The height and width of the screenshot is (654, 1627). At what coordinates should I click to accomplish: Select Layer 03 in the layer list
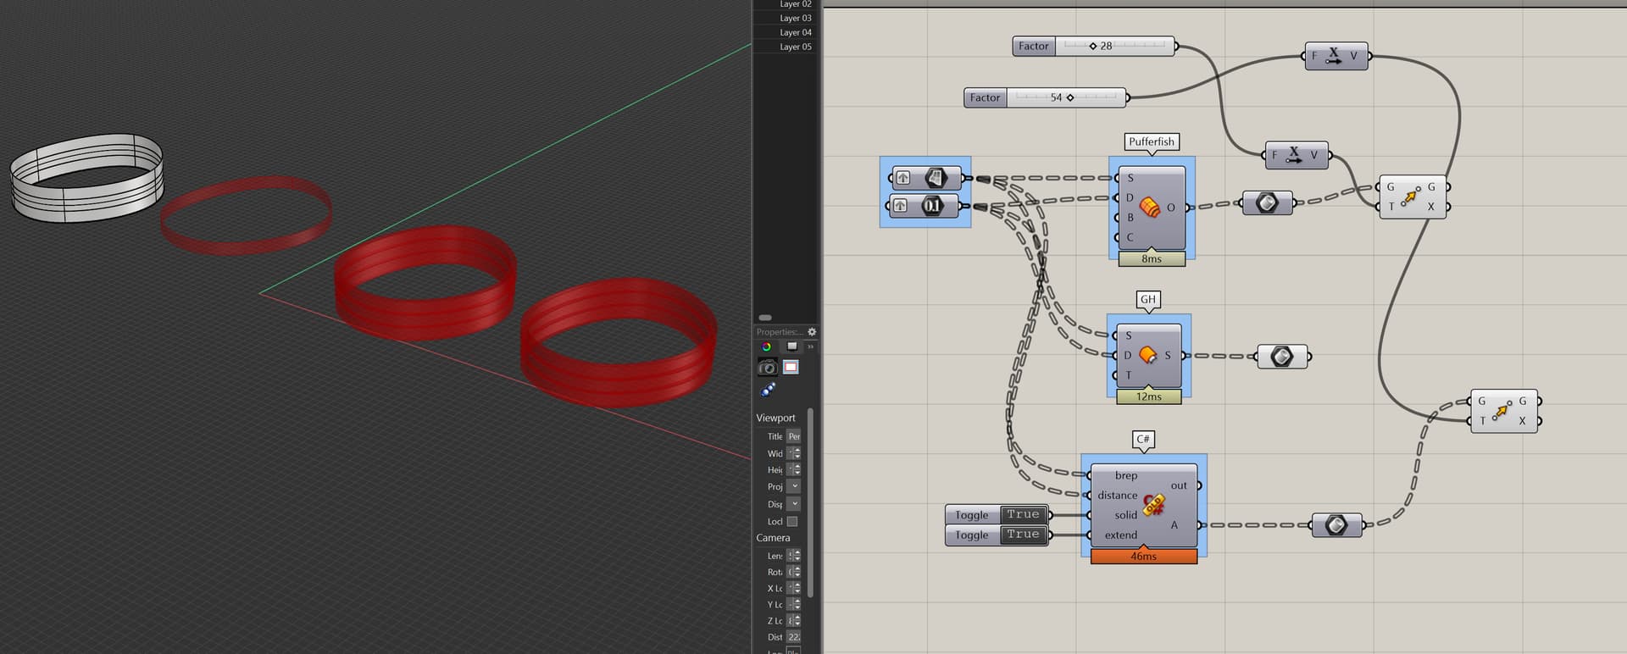click(x=795, y=18)
